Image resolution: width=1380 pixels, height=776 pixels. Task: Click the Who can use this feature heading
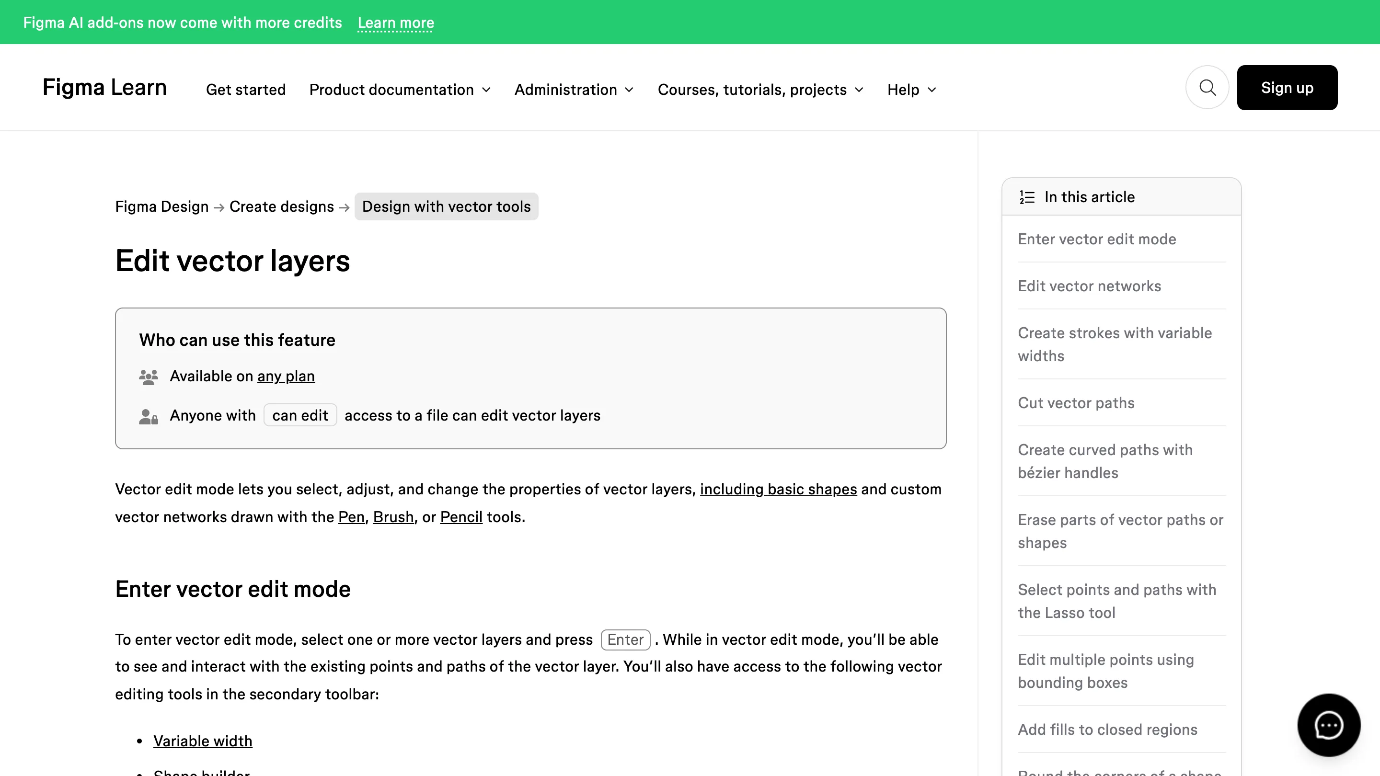click(237, 340)
